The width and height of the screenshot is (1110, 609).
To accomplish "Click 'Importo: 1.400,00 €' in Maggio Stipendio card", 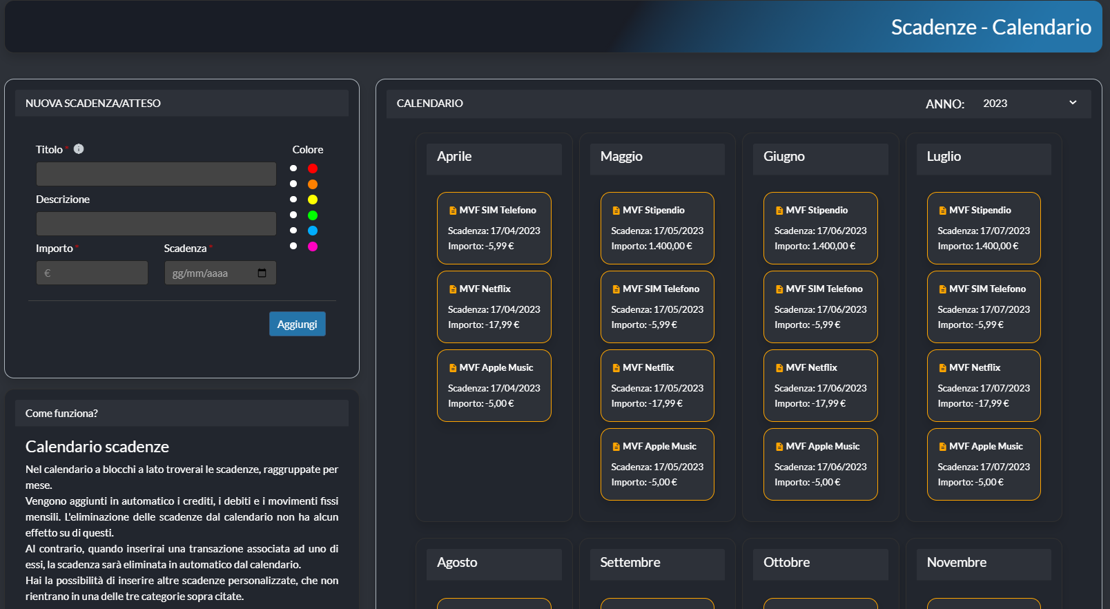I will coord(652,246).
